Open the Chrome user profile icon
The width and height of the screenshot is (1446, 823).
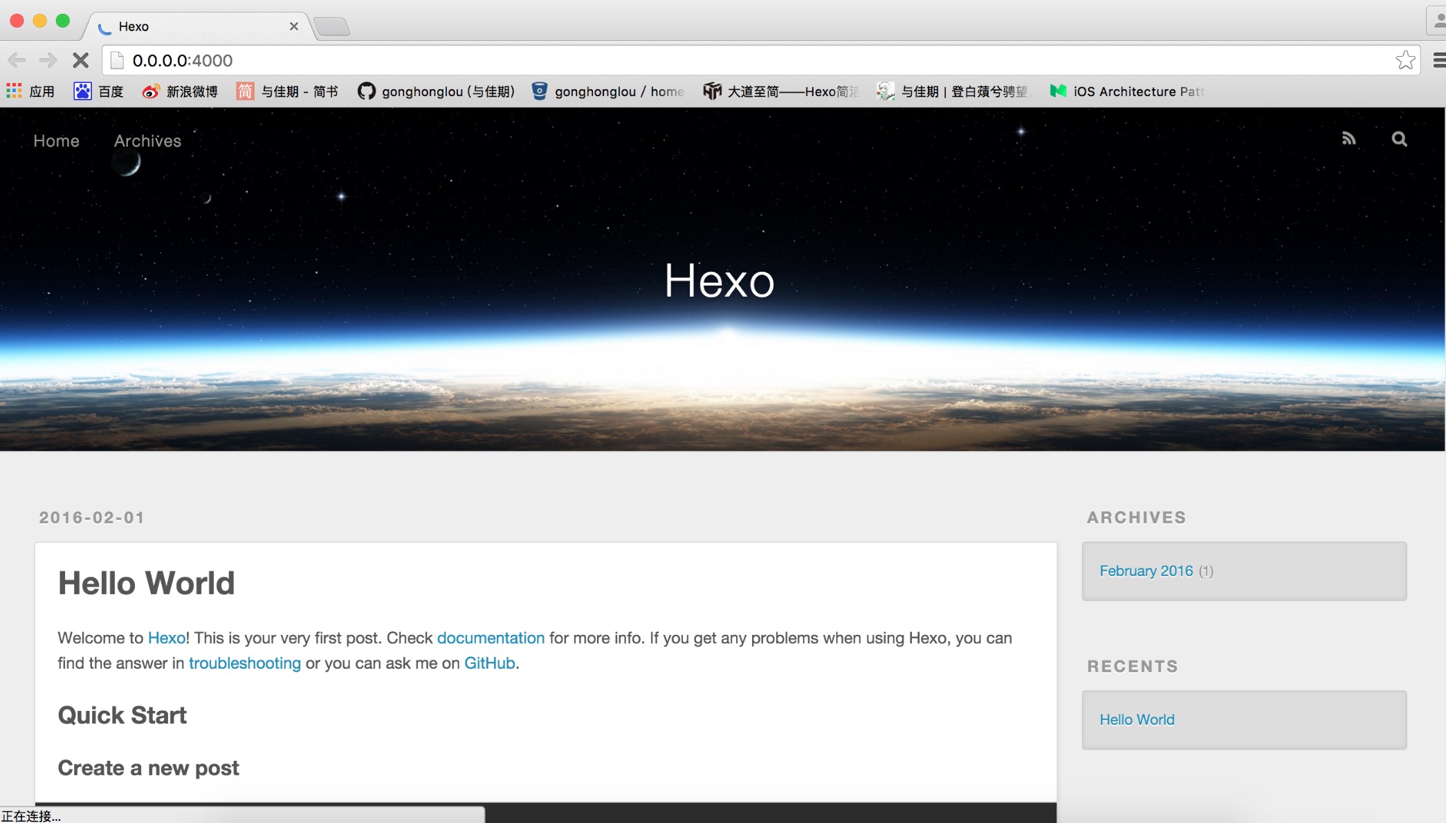1438,20
